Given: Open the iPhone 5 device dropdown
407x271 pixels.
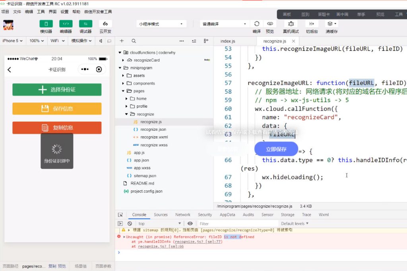Looking at the screenshot, I should (13, 41).
